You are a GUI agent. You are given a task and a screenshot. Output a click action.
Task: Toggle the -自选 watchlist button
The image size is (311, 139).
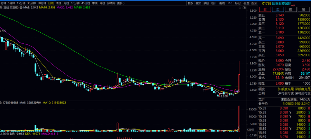[246, 3]
